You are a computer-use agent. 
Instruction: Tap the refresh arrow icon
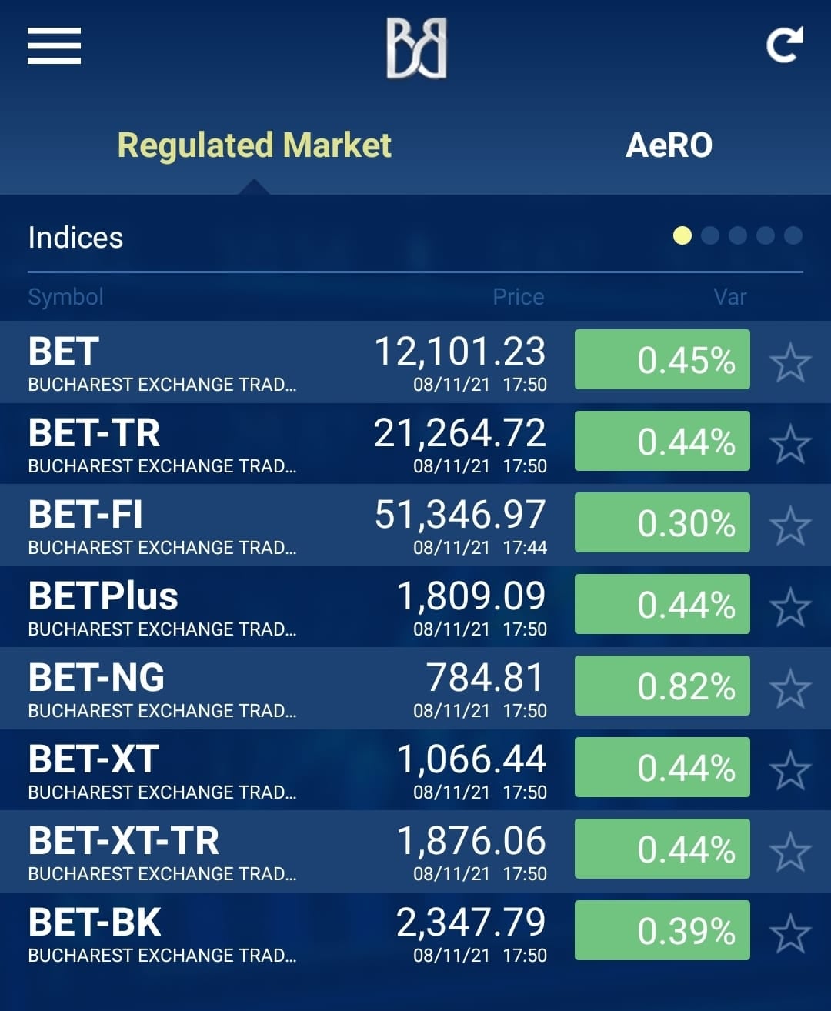pos(785,44)
